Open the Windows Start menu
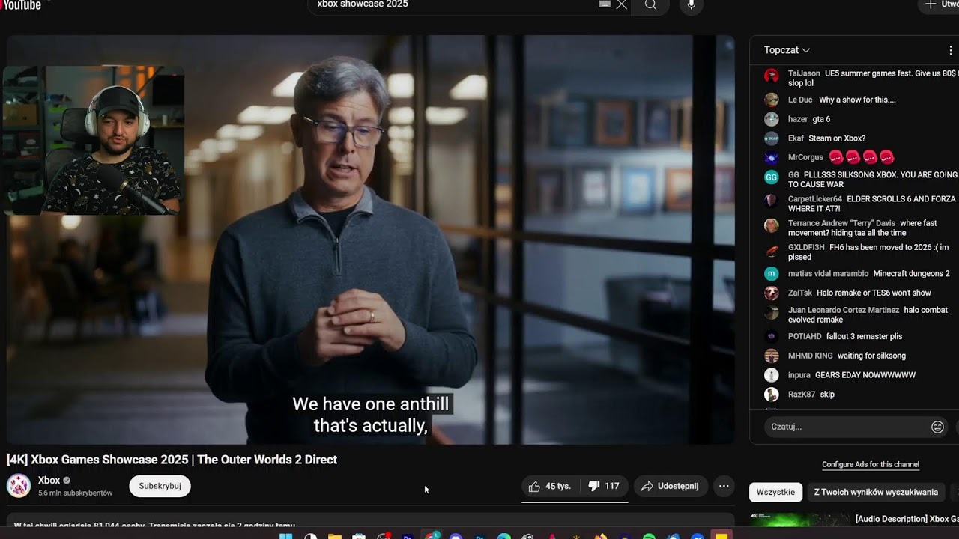Viewport: 959px width, 539px height. (285, 536)
